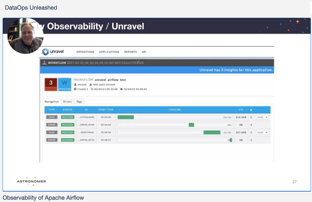This screenshot has height=202, width=312.
Task: Click the I/O column header
Action: 241,109
